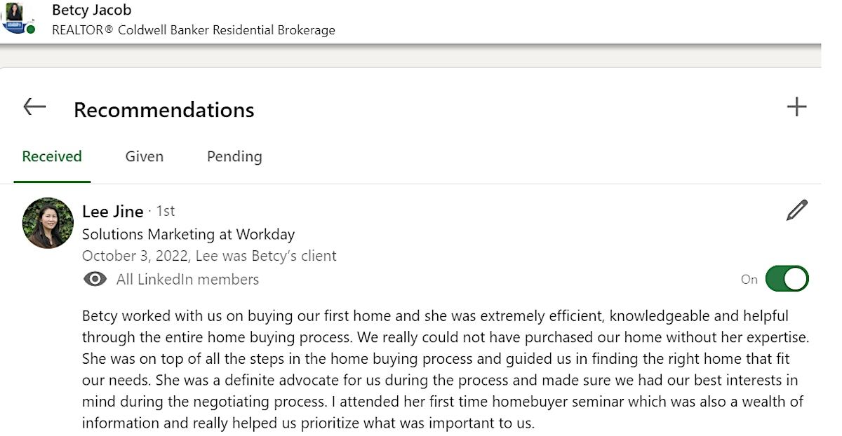Click the October 3, 2022 client relationship line
This screenshot has width=842, height=436.
click(209, 257)
